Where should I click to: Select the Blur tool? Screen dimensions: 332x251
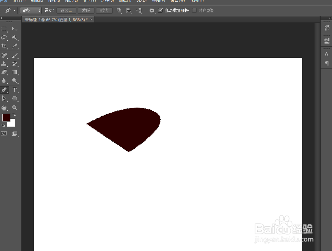coord(4,81)
